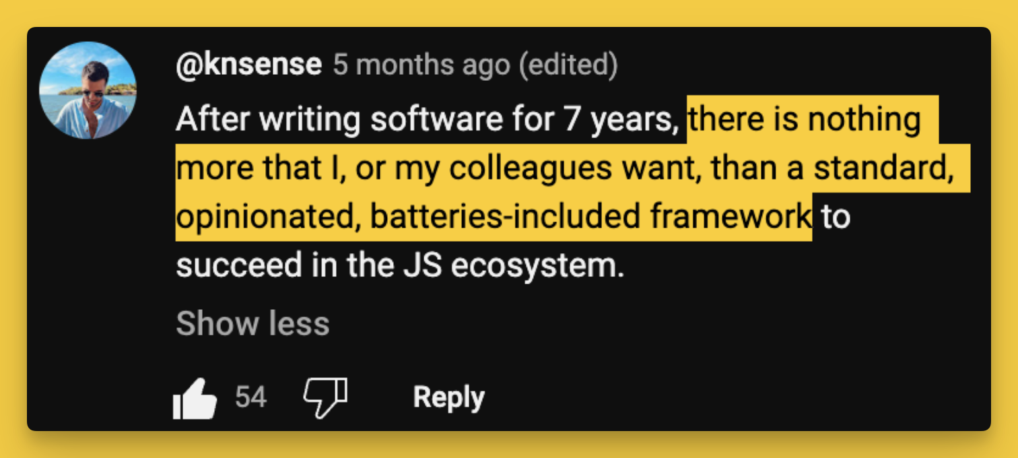Screen dimensions: 1018x458
Task: Tap the dislike thumb beside the like count
Action: (326, 395)
